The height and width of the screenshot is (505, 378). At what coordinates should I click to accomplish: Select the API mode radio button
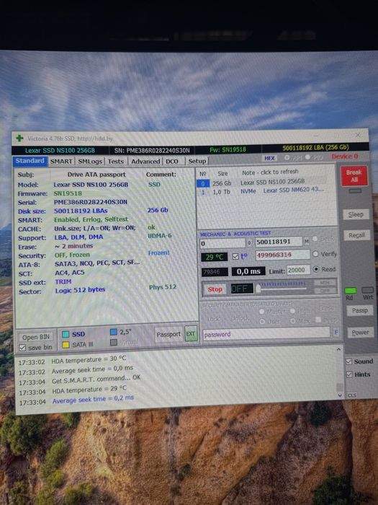287,157
